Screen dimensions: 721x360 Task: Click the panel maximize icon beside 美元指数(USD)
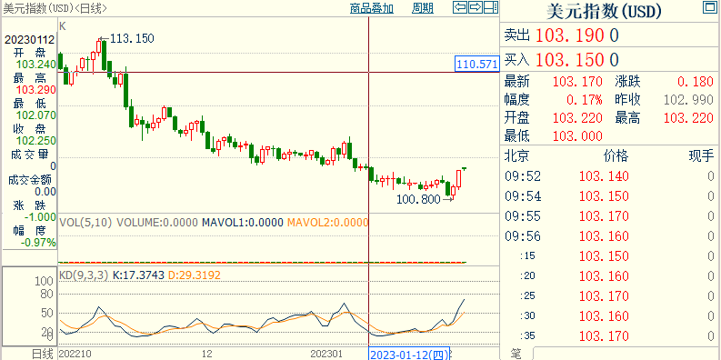tap(709, 7)
